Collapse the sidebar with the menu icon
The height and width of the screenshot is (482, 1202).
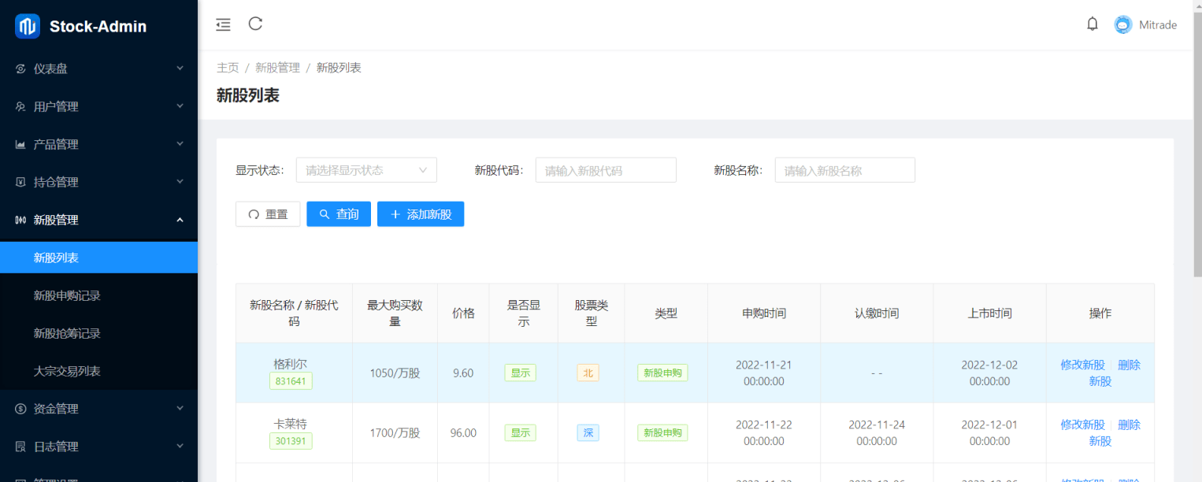pyautogui.click(x=223, y=24)
